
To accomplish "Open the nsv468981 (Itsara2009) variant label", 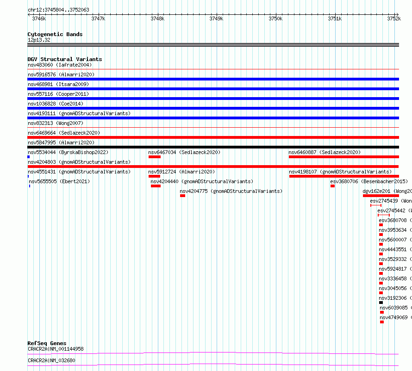I will point(58,84).
